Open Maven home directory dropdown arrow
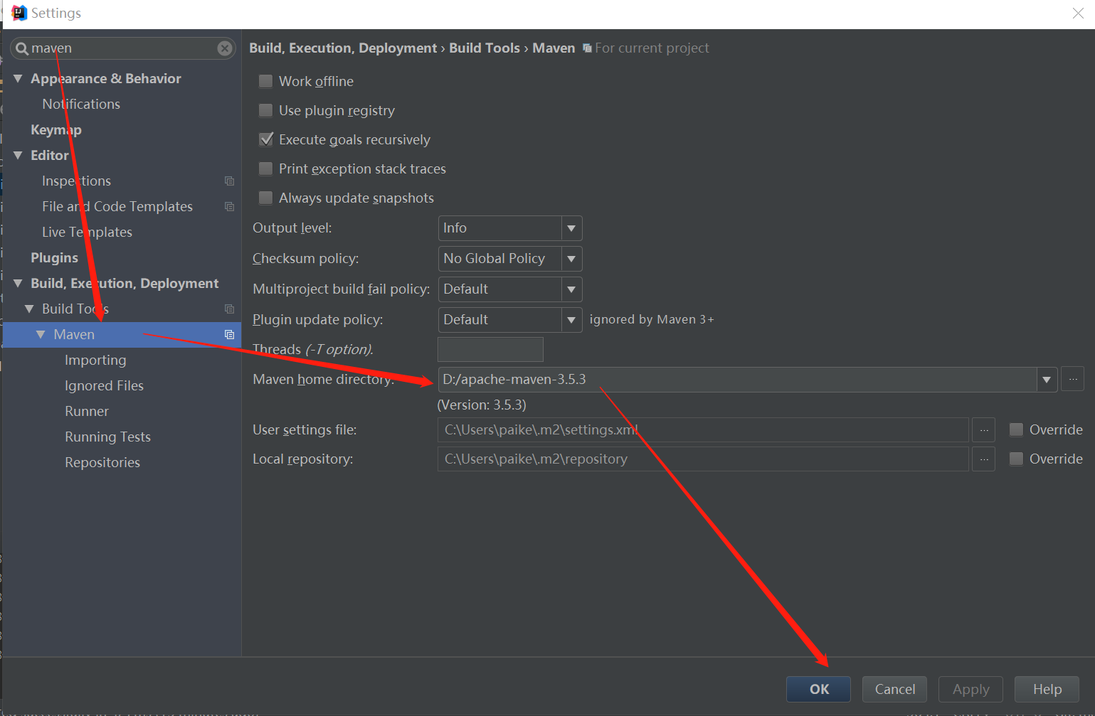 point(1046,380)
